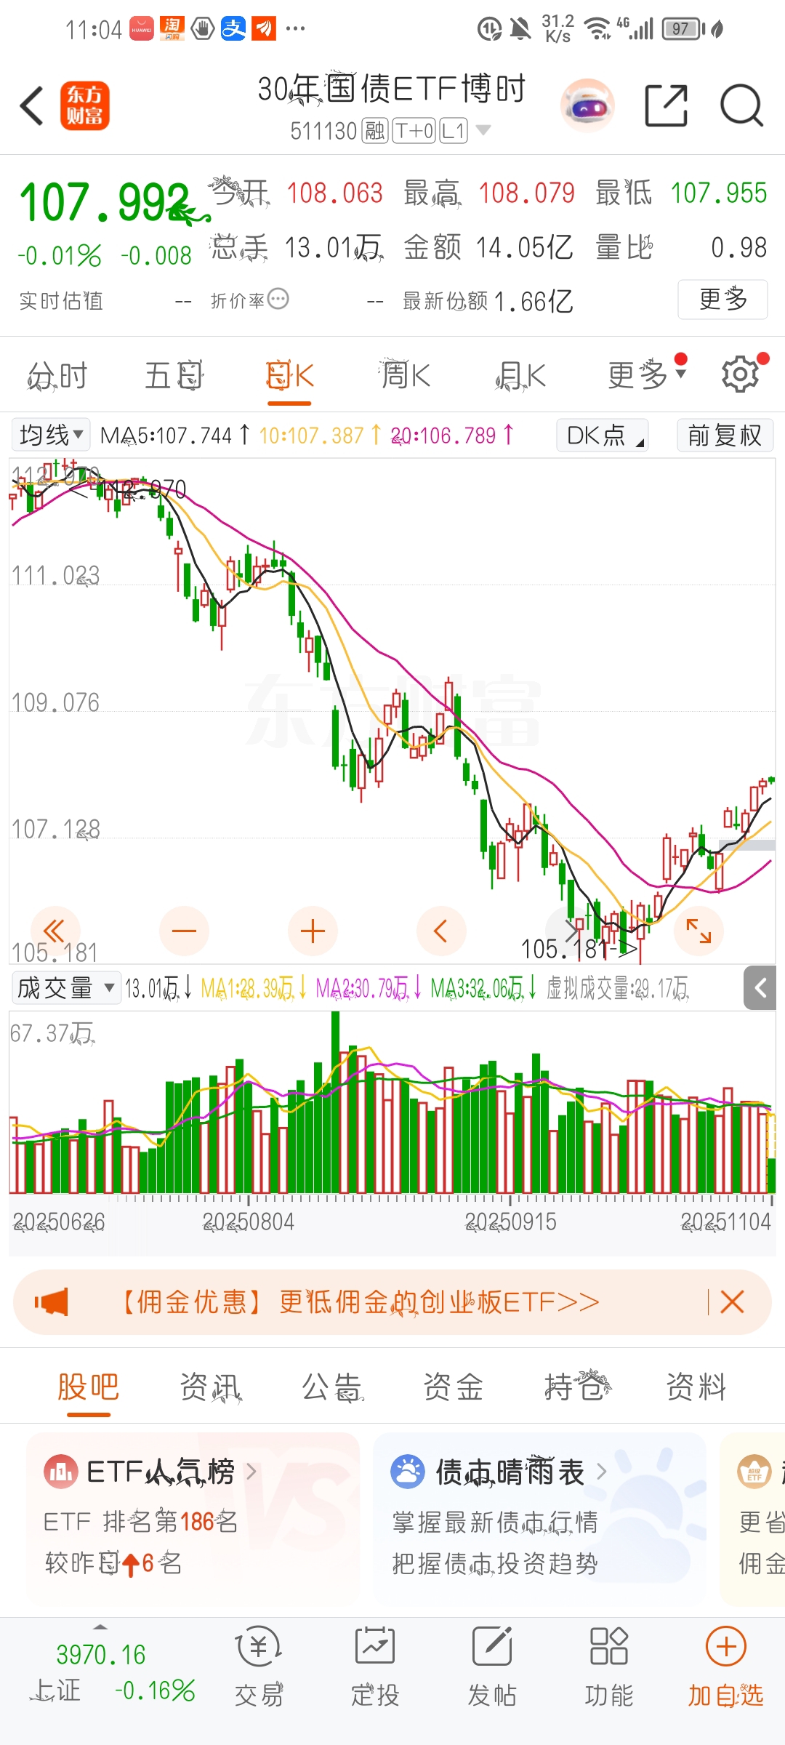This screenshot has width=785, height=1745.
Task: Tap 交易 yen icon
Action: point(259,1647)
